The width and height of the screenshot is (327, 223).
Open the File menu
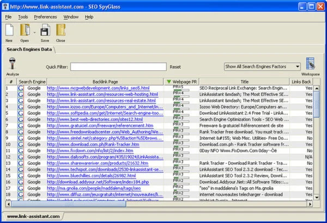point(8,17)
